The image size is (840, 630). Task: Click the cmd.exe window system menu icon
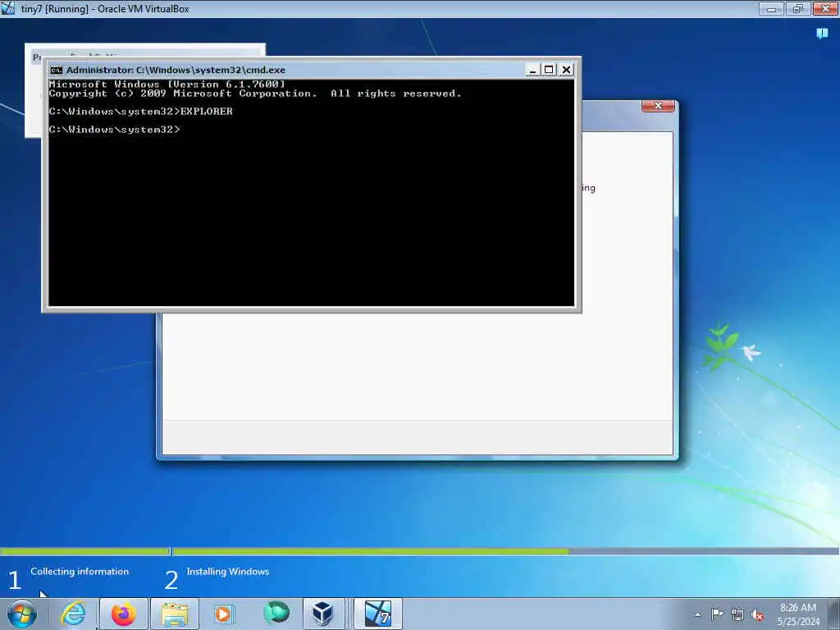(x=57, y=71)
